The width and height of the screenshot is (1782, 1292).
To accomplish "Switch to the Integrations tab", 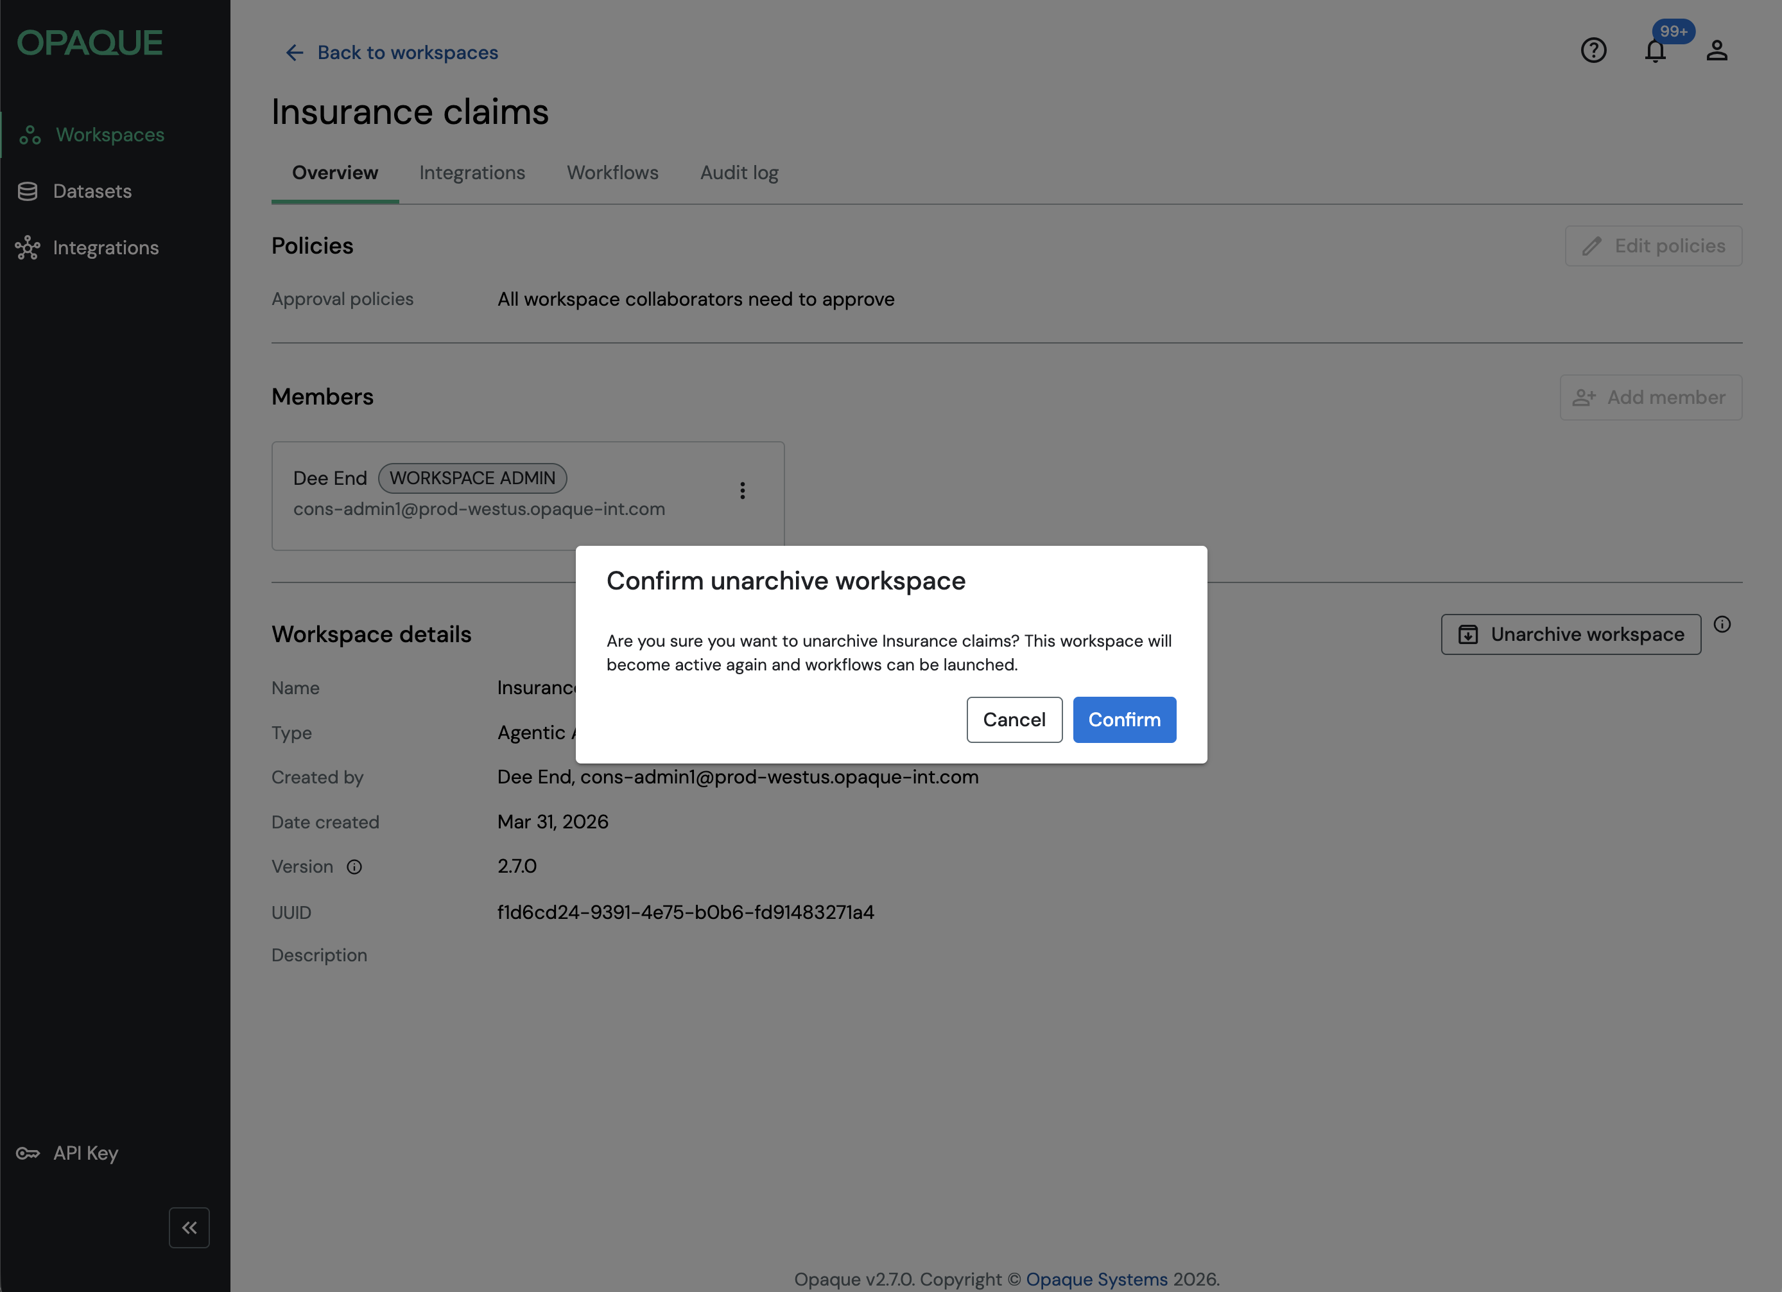I will coord(471,173).
